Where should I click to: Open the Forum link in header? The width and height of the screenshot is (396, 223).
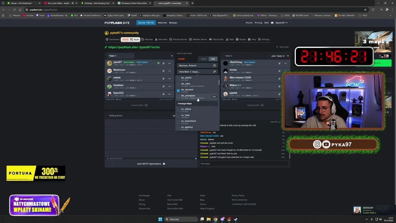pos(249,23)
